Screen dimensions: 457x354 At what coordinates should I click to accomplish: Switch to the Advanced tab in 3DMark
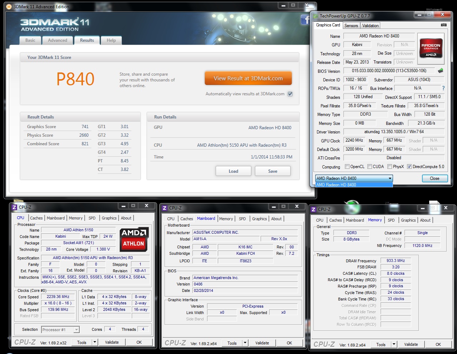point(57,40)
